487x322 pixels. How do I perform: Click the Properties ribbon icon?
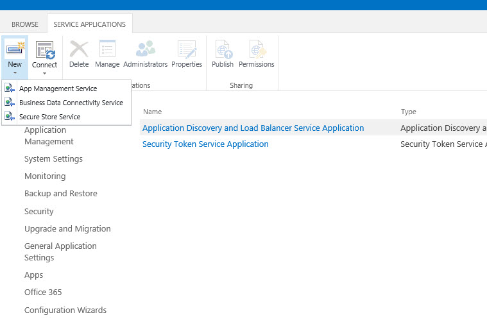tap(187, 50)
